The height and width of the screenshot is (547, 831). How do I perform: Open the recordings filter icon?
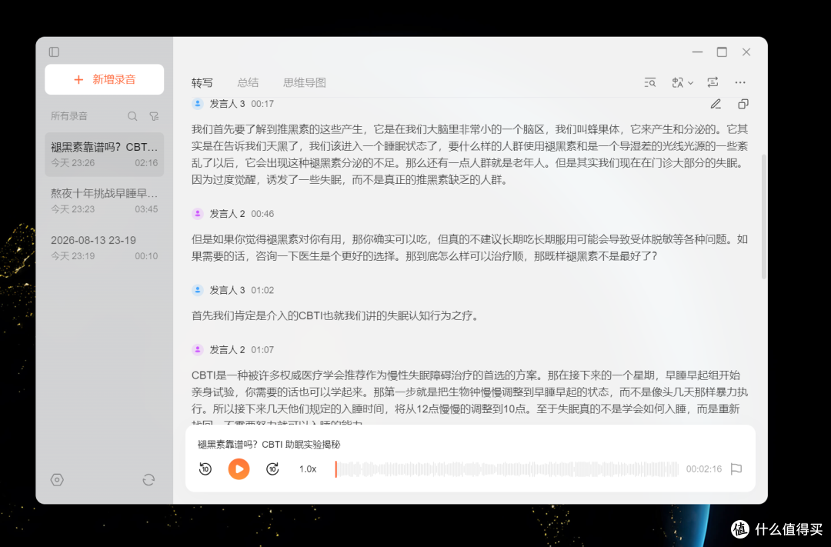coord(154,116)
